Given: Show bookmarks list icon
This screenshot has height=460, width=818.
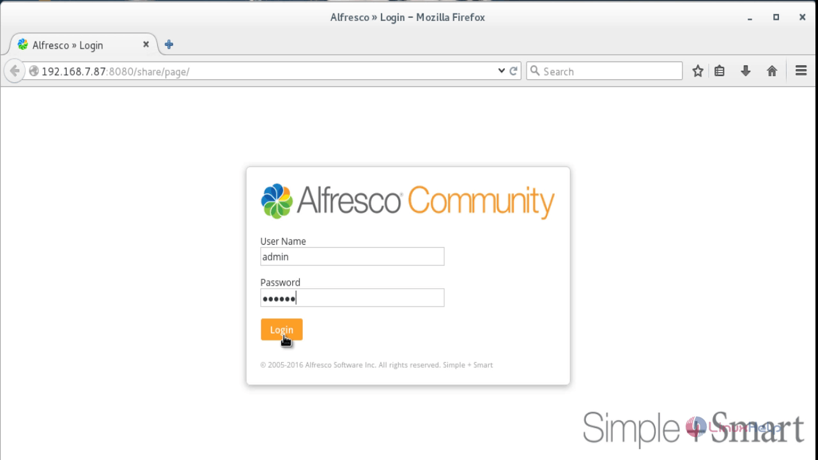Looking at the screenshot, I should 720,71.
